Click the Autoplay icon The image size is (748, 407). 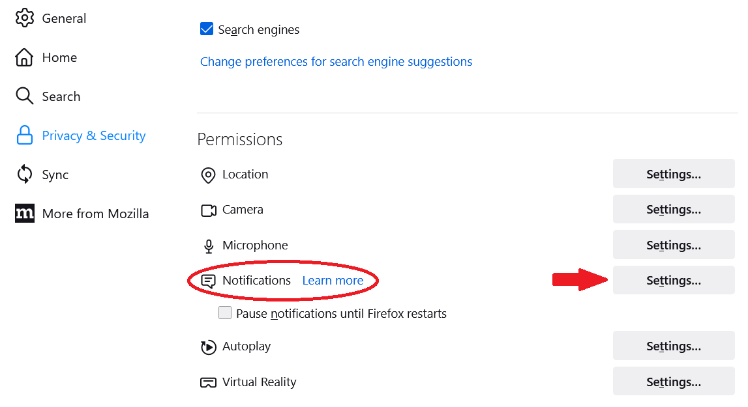209,348
